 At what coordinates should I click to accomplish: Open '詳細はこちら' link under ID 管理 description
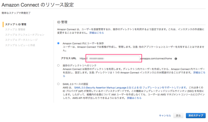[x=97, y=33]
